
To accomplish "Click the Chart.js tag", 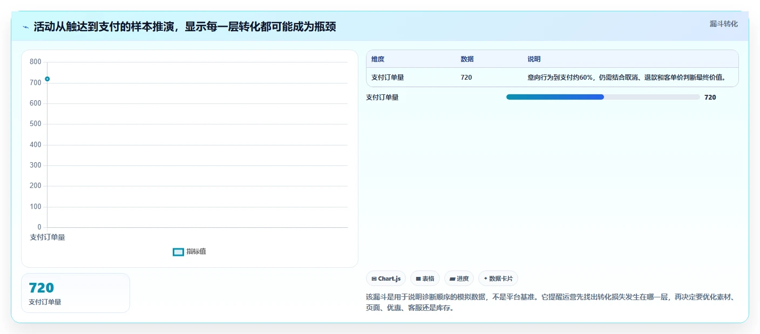I will [x=386, y=279].
